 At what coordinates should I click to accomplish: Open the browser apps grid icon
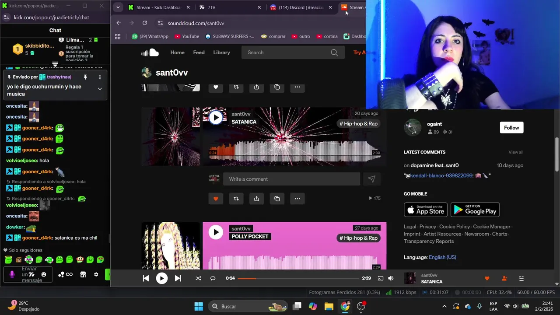click(x=118, y=37)
